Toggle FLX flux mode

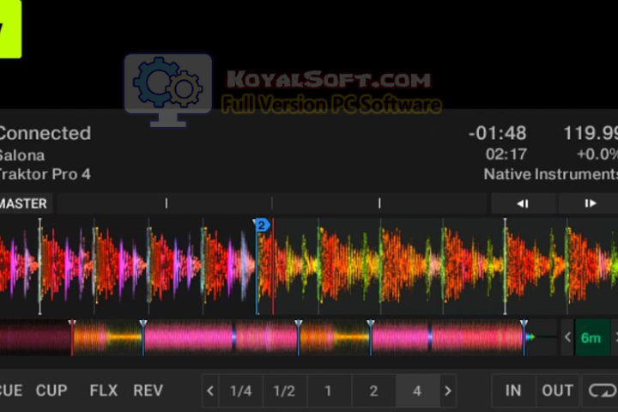click(x=103, y=391)
